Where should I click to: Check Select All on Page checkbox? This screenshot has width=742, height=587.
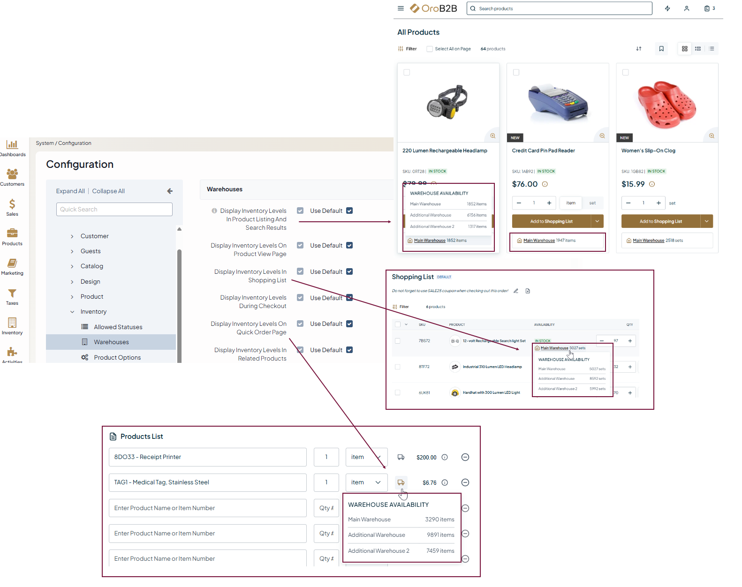coord(430,49)
